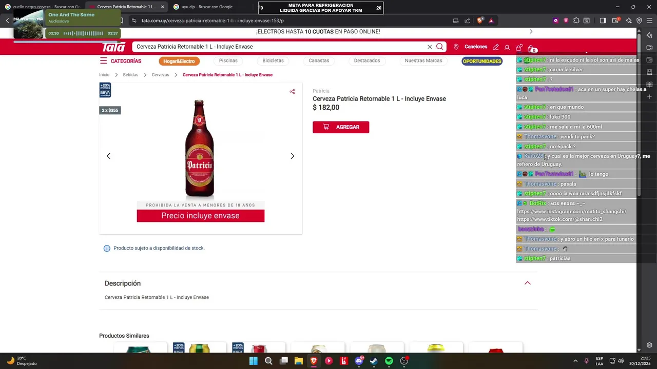Screen dimensions: 657x369
Task: Click the location pin icon beside Canelones
Action: [456, 47]
